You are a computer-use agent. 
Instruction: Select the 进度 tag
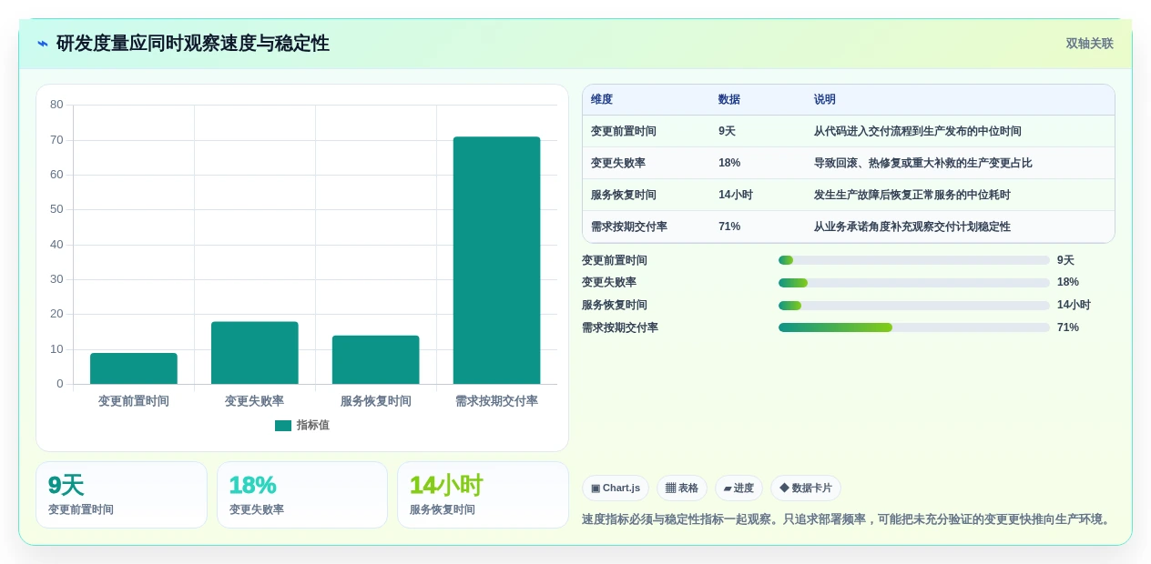pyautogui.click(x=738, y=488)
